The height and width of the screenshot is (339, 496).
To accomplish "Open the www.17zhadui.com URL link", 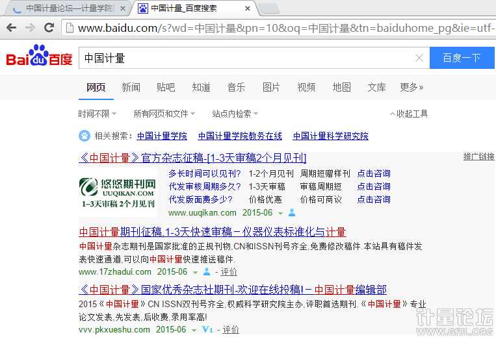I will [115, 271].
